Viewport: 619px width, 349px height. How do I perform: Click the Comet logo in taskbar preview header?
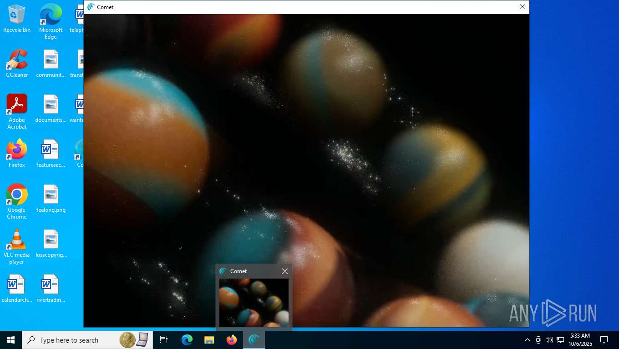pos(223,271)
